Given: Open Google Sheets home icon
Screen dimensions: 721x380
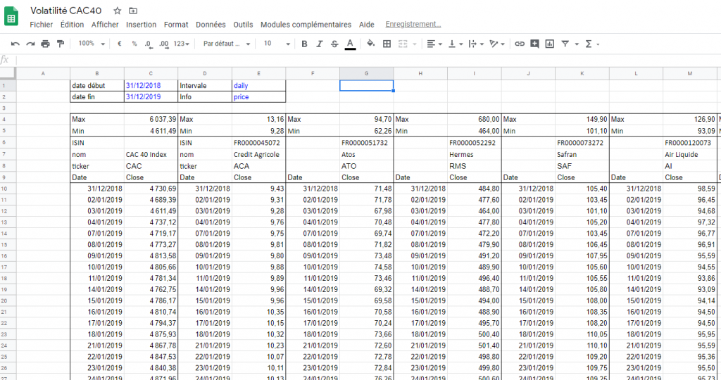Looking at the screenshot, I should pyautogui.click(x=11, y=17).
